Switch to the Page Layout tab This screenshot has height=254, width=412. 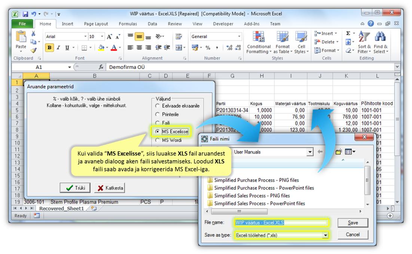96,24
